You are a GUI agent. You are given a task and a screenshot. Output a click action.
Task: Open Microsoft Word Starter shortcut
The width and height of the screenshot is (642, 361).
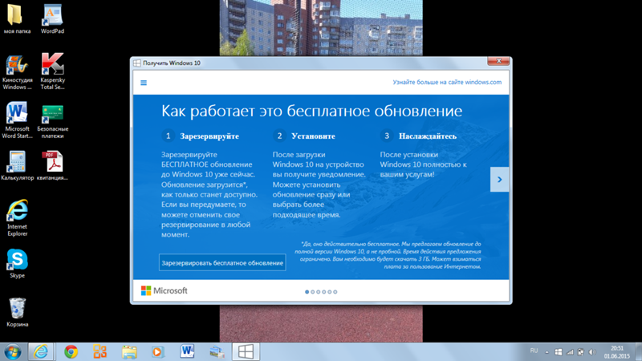[17, 121]
